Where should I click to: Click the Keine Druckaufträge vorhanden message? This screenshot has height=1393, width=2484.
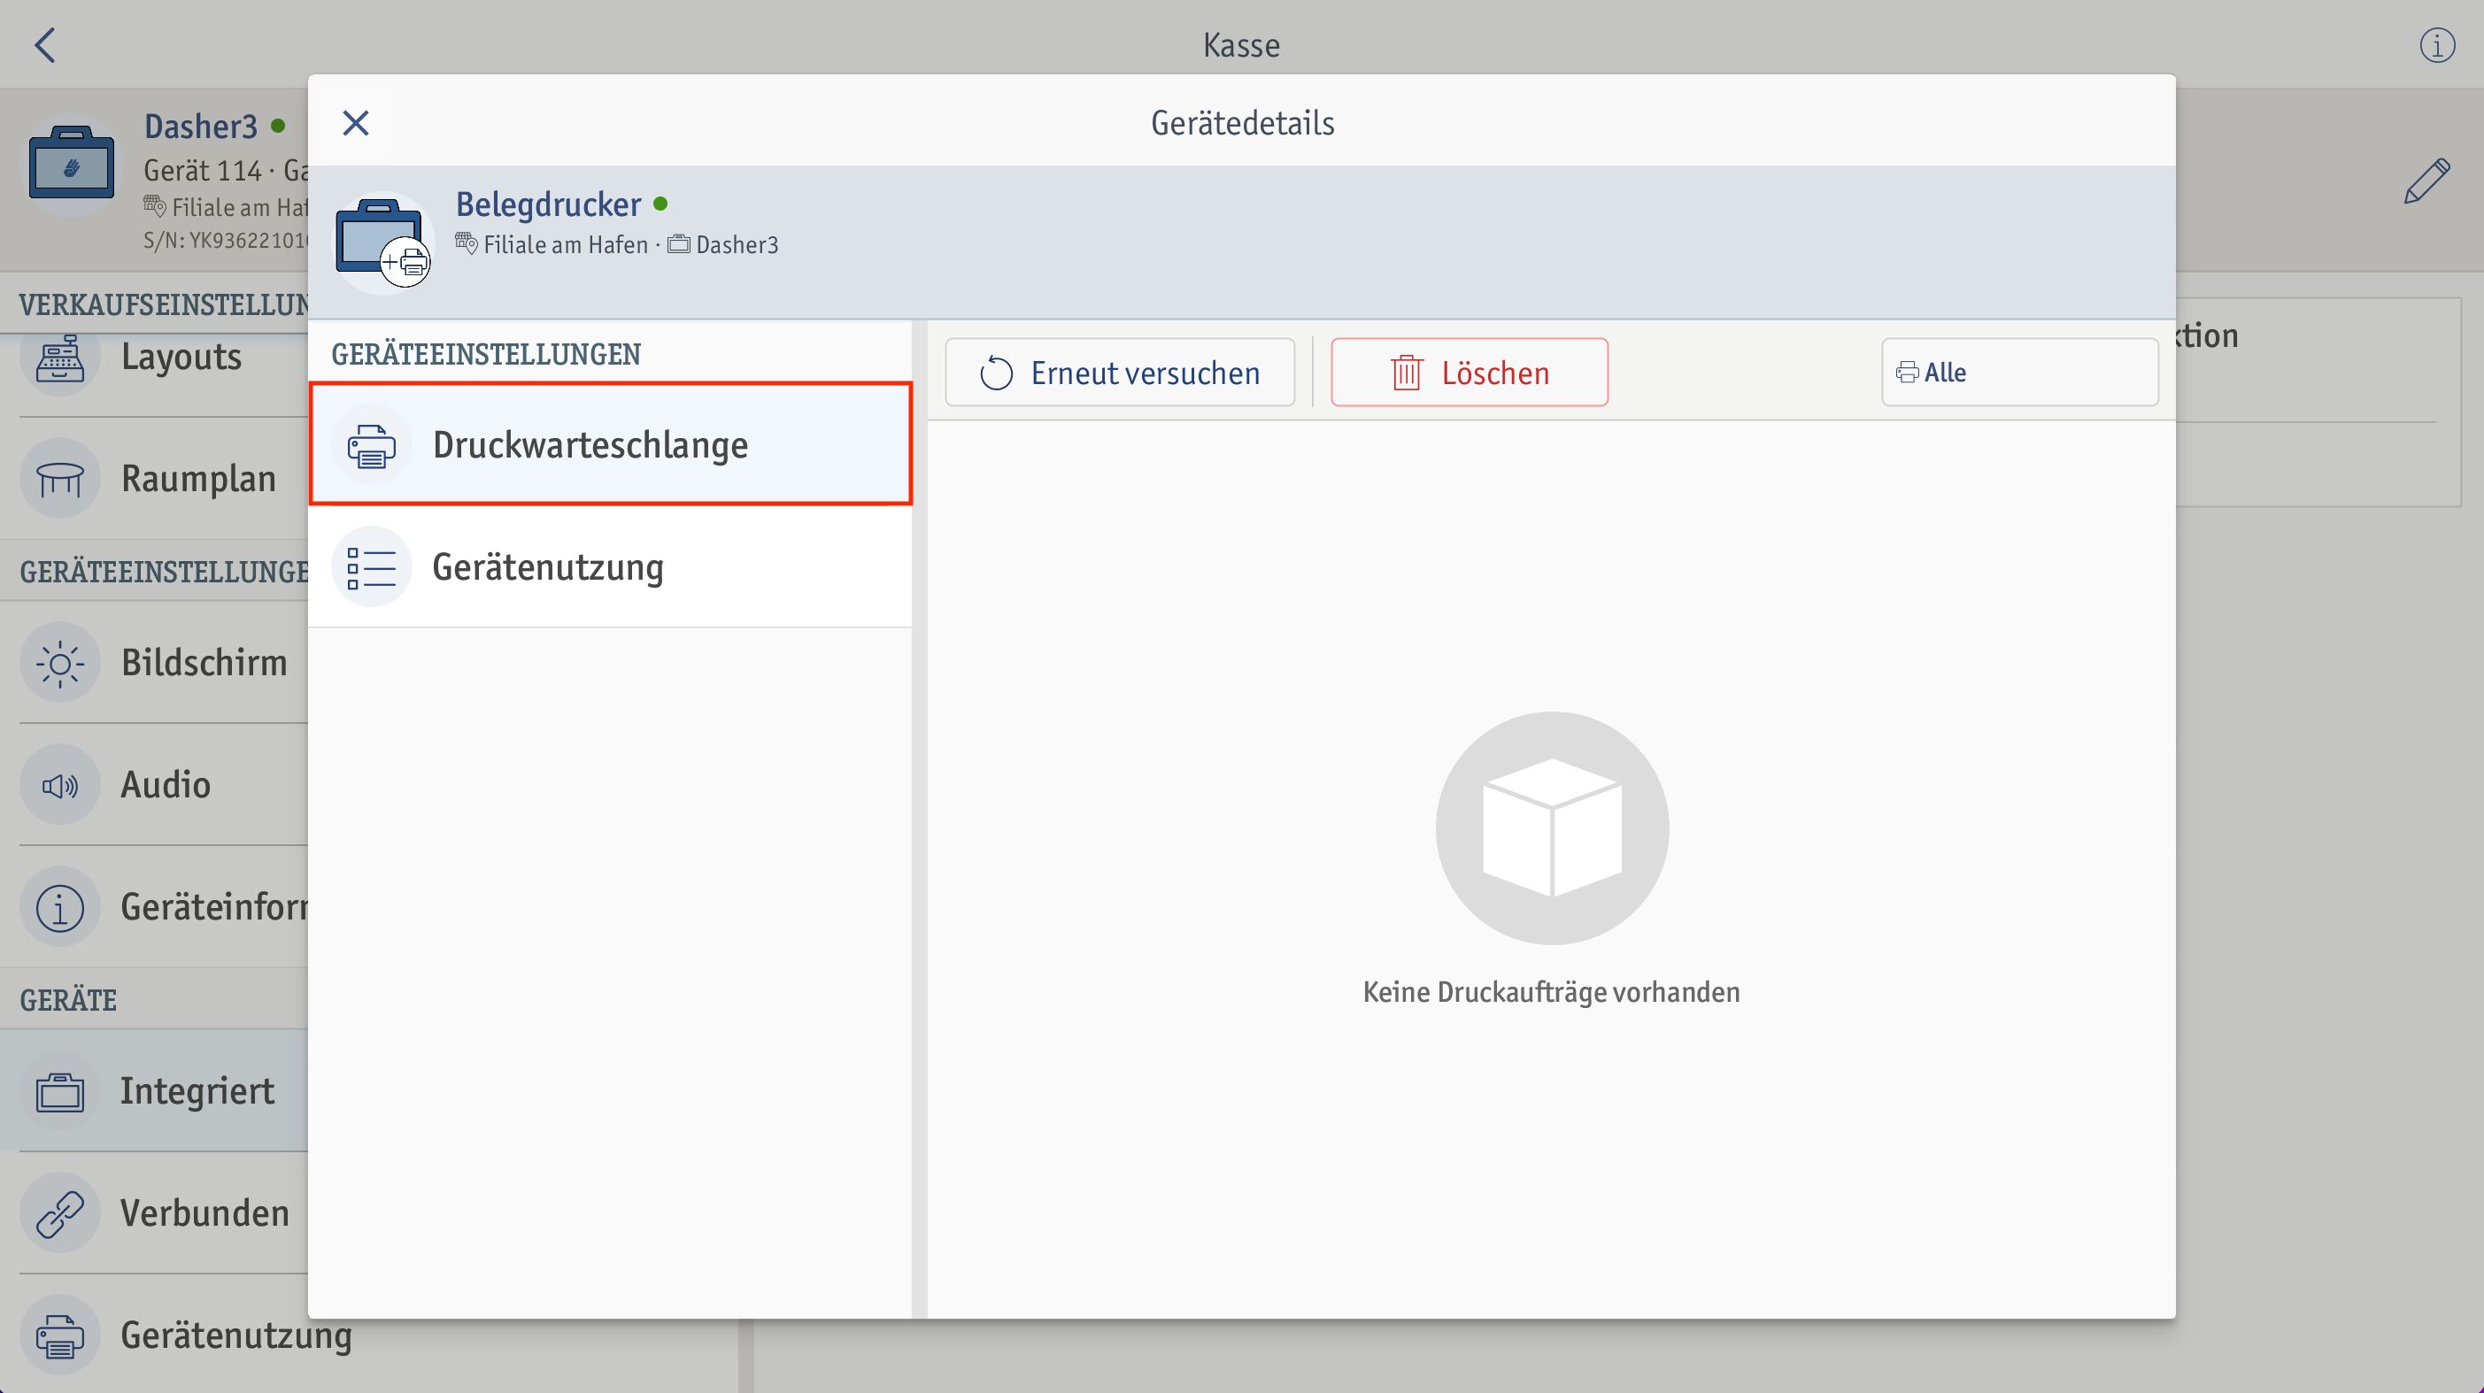[1551, 992]
